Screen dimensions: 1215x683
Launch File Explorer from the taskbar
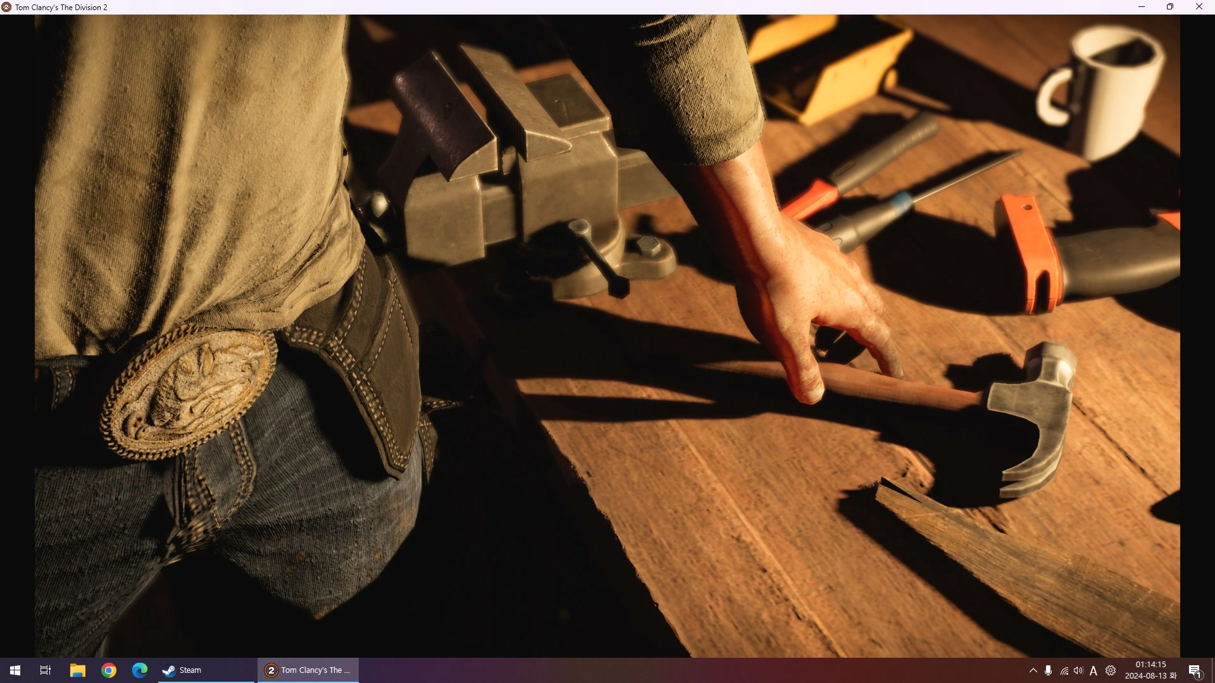pos(77,670)
